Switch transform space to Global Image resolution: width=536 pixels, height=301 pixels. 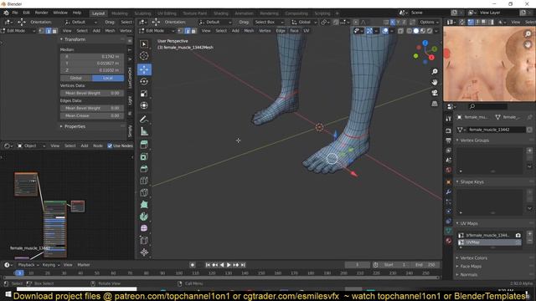pos(76,78)
